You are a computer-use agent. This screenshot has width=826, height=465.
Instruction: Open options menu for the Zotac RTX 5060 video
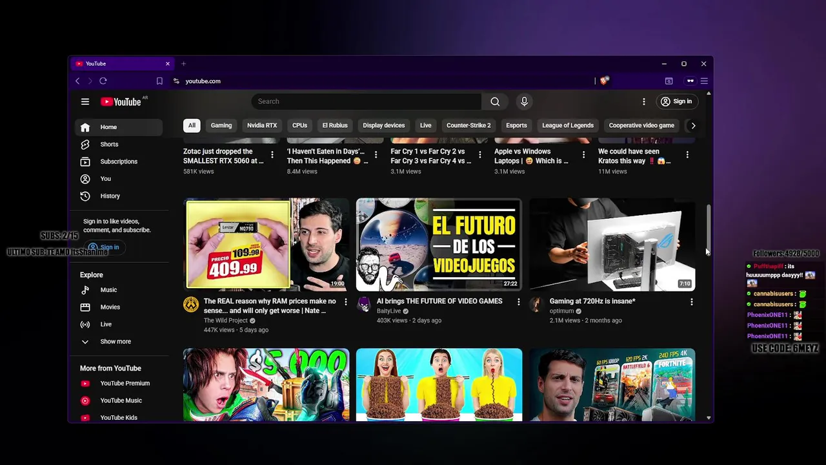tap(272, 155)
